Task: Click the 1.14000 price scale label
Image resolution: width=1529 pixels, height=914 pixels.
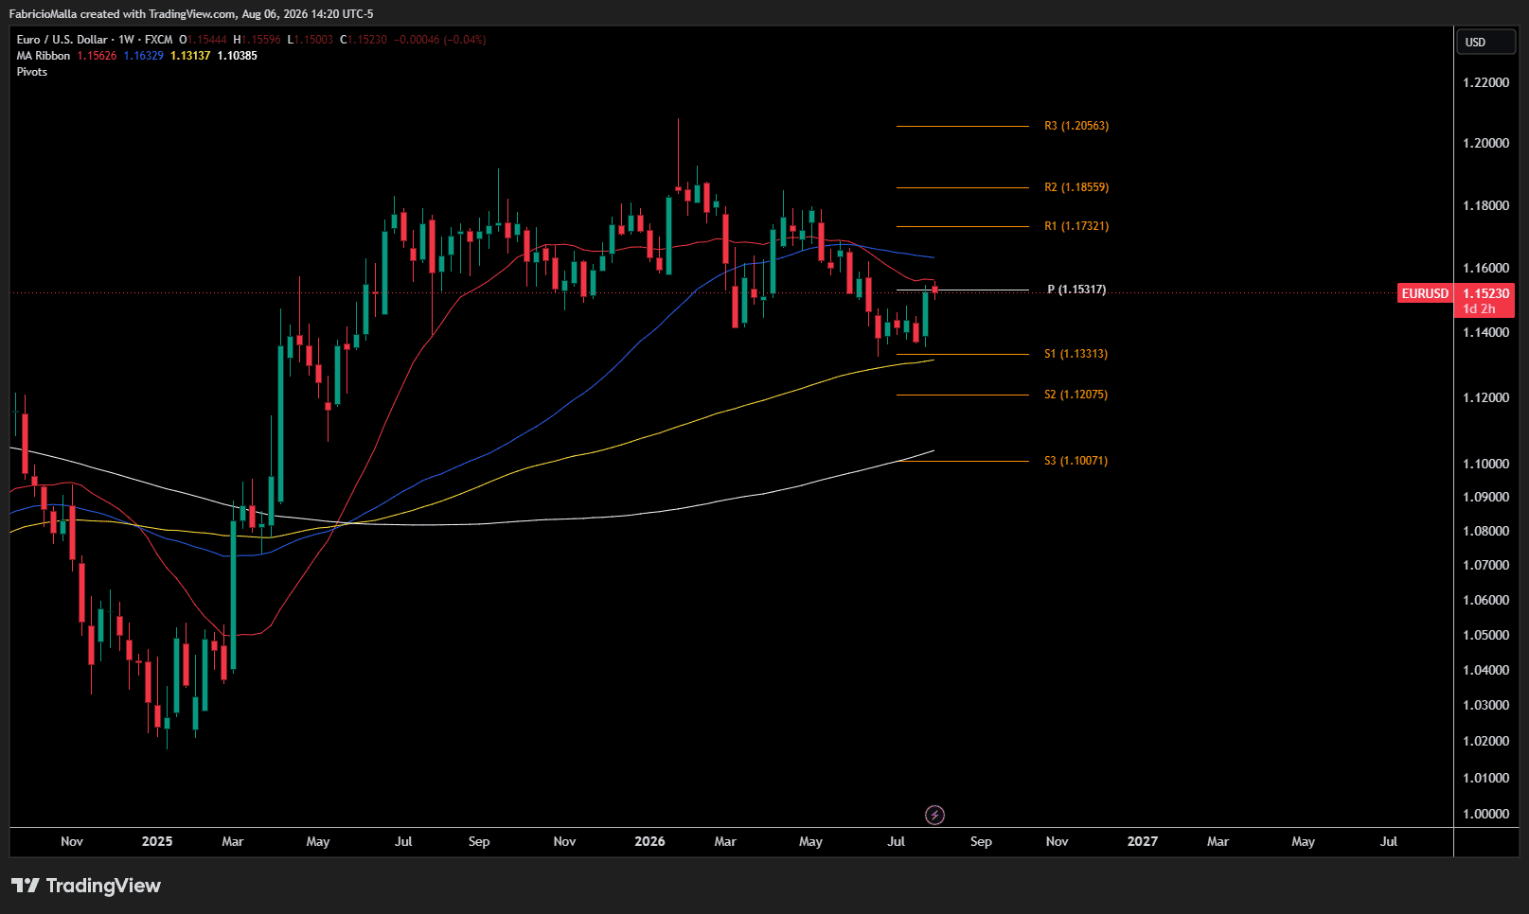Action: click(x=1485, y=333)
